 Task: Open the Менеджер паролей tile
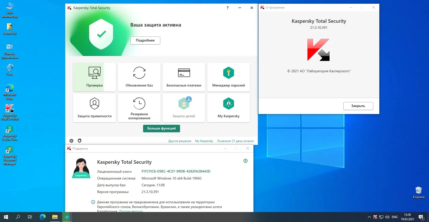[x=228, y=77]
